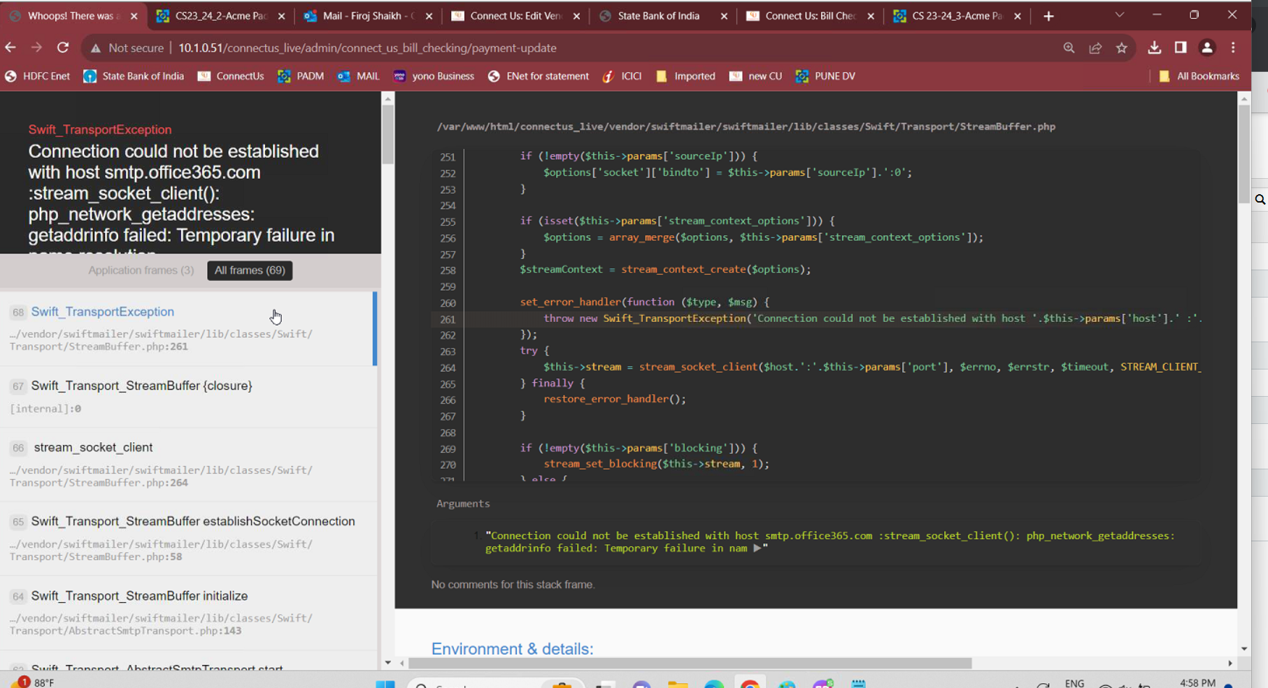Viewport: 1268px width, 688px height.
Task: Open the Imported bookmarks folder
Action: pyautogui.click(x=685, y=76)
